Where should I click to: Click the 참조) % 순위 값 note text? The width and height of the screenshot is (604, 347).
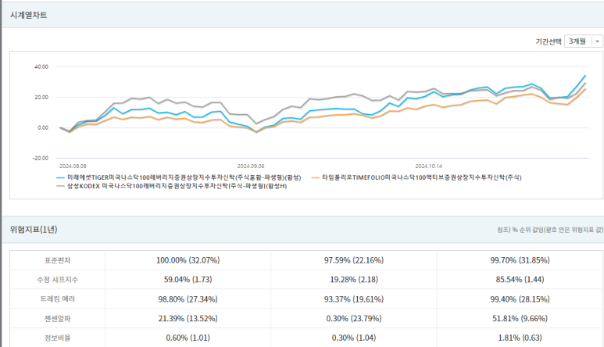point(550,230)
